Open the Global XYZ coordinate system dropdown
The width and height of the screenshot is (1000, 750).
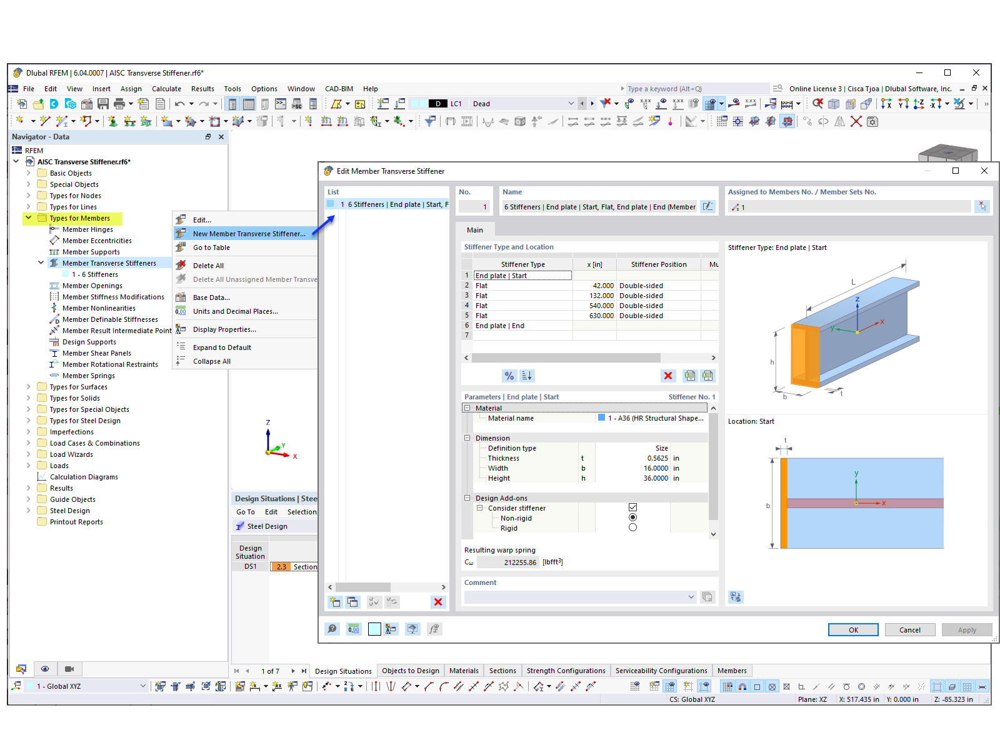coord(142,686)
